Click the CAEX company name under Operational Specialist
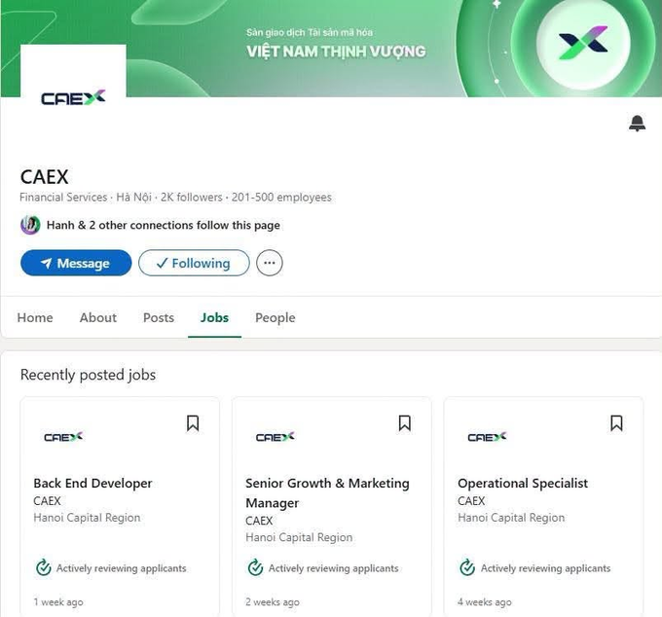This screenshot has width=662, height=617. point(471,501)
